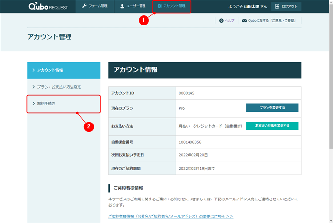This screenshot has height=223, width=333.
Task: Click the ログアウト button
Action: (286, 6)
